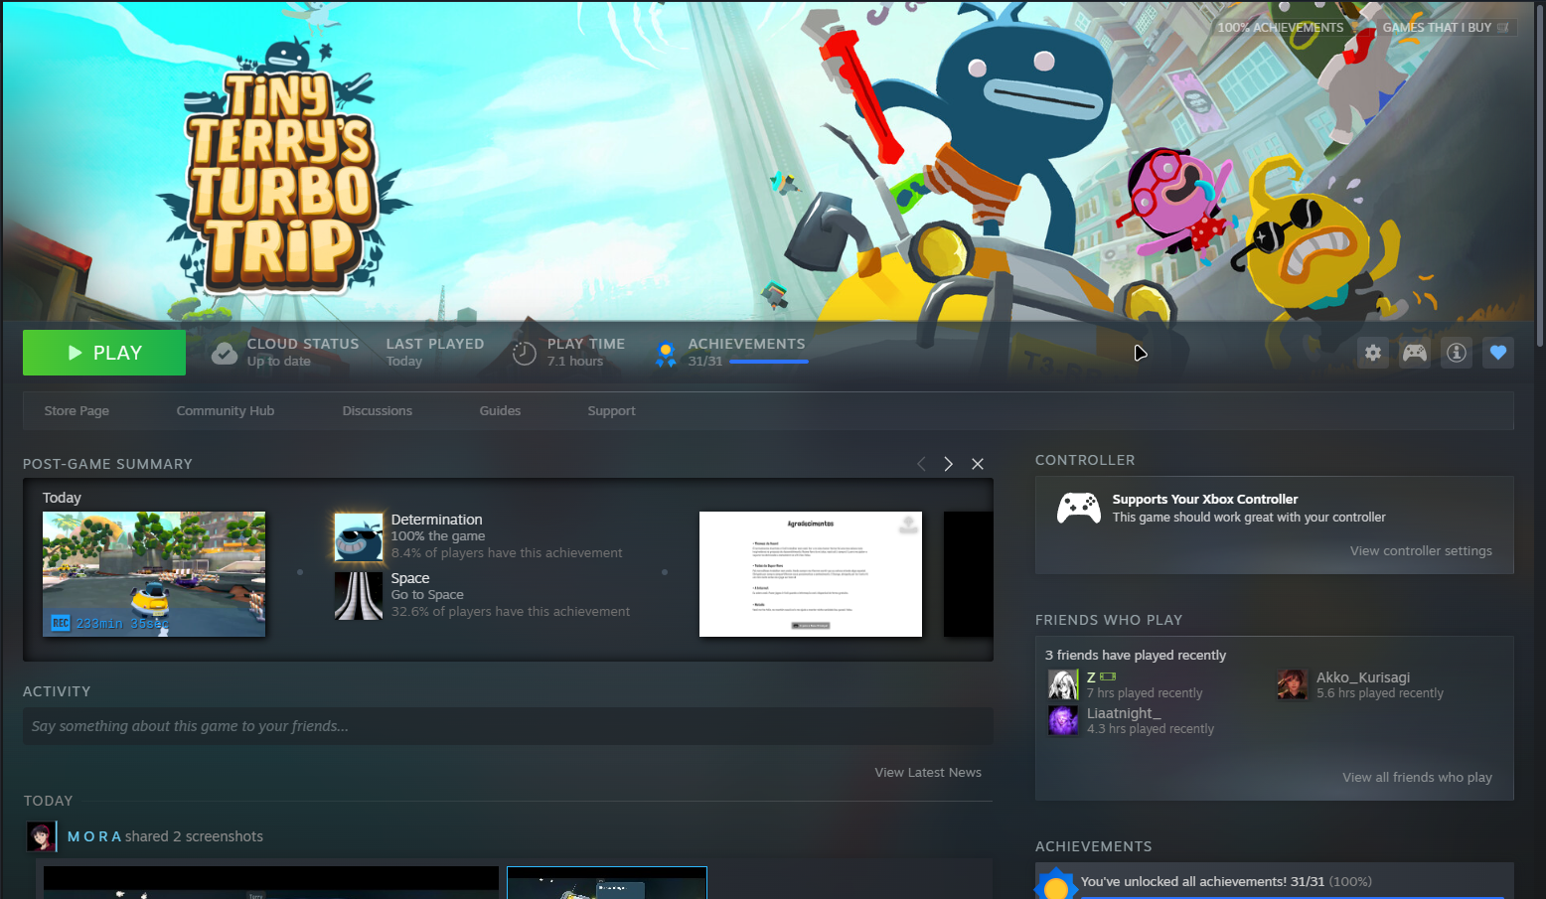This screenshot has height=899, width=1546.
Task: Open controller layout via the gamepad icon
Action: tap(1415, 353)
